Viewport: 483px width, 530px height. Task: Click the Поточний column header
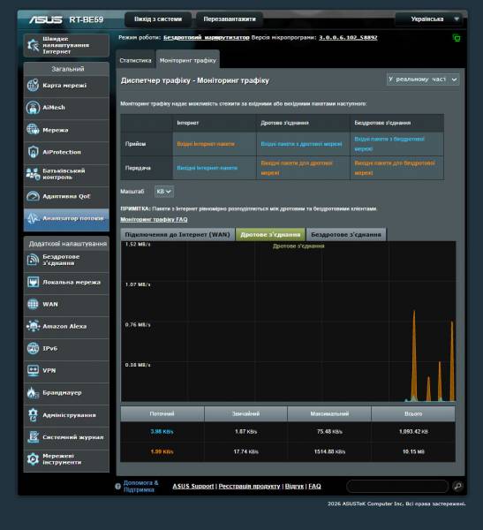[x=162, y=413]
